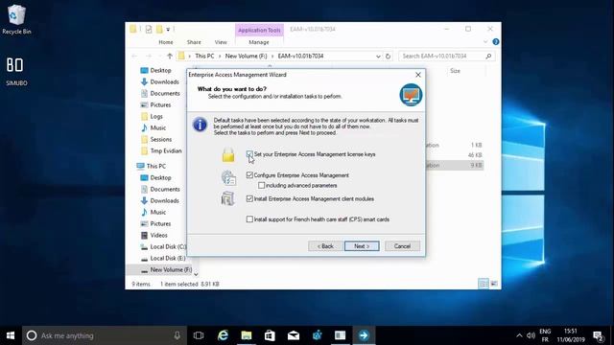Enable French health care staff smart cards support

click(249, 219)
